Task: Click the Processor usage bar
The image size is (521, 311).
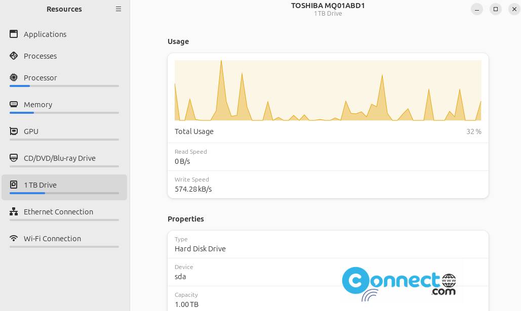Action: pos(64,86)
